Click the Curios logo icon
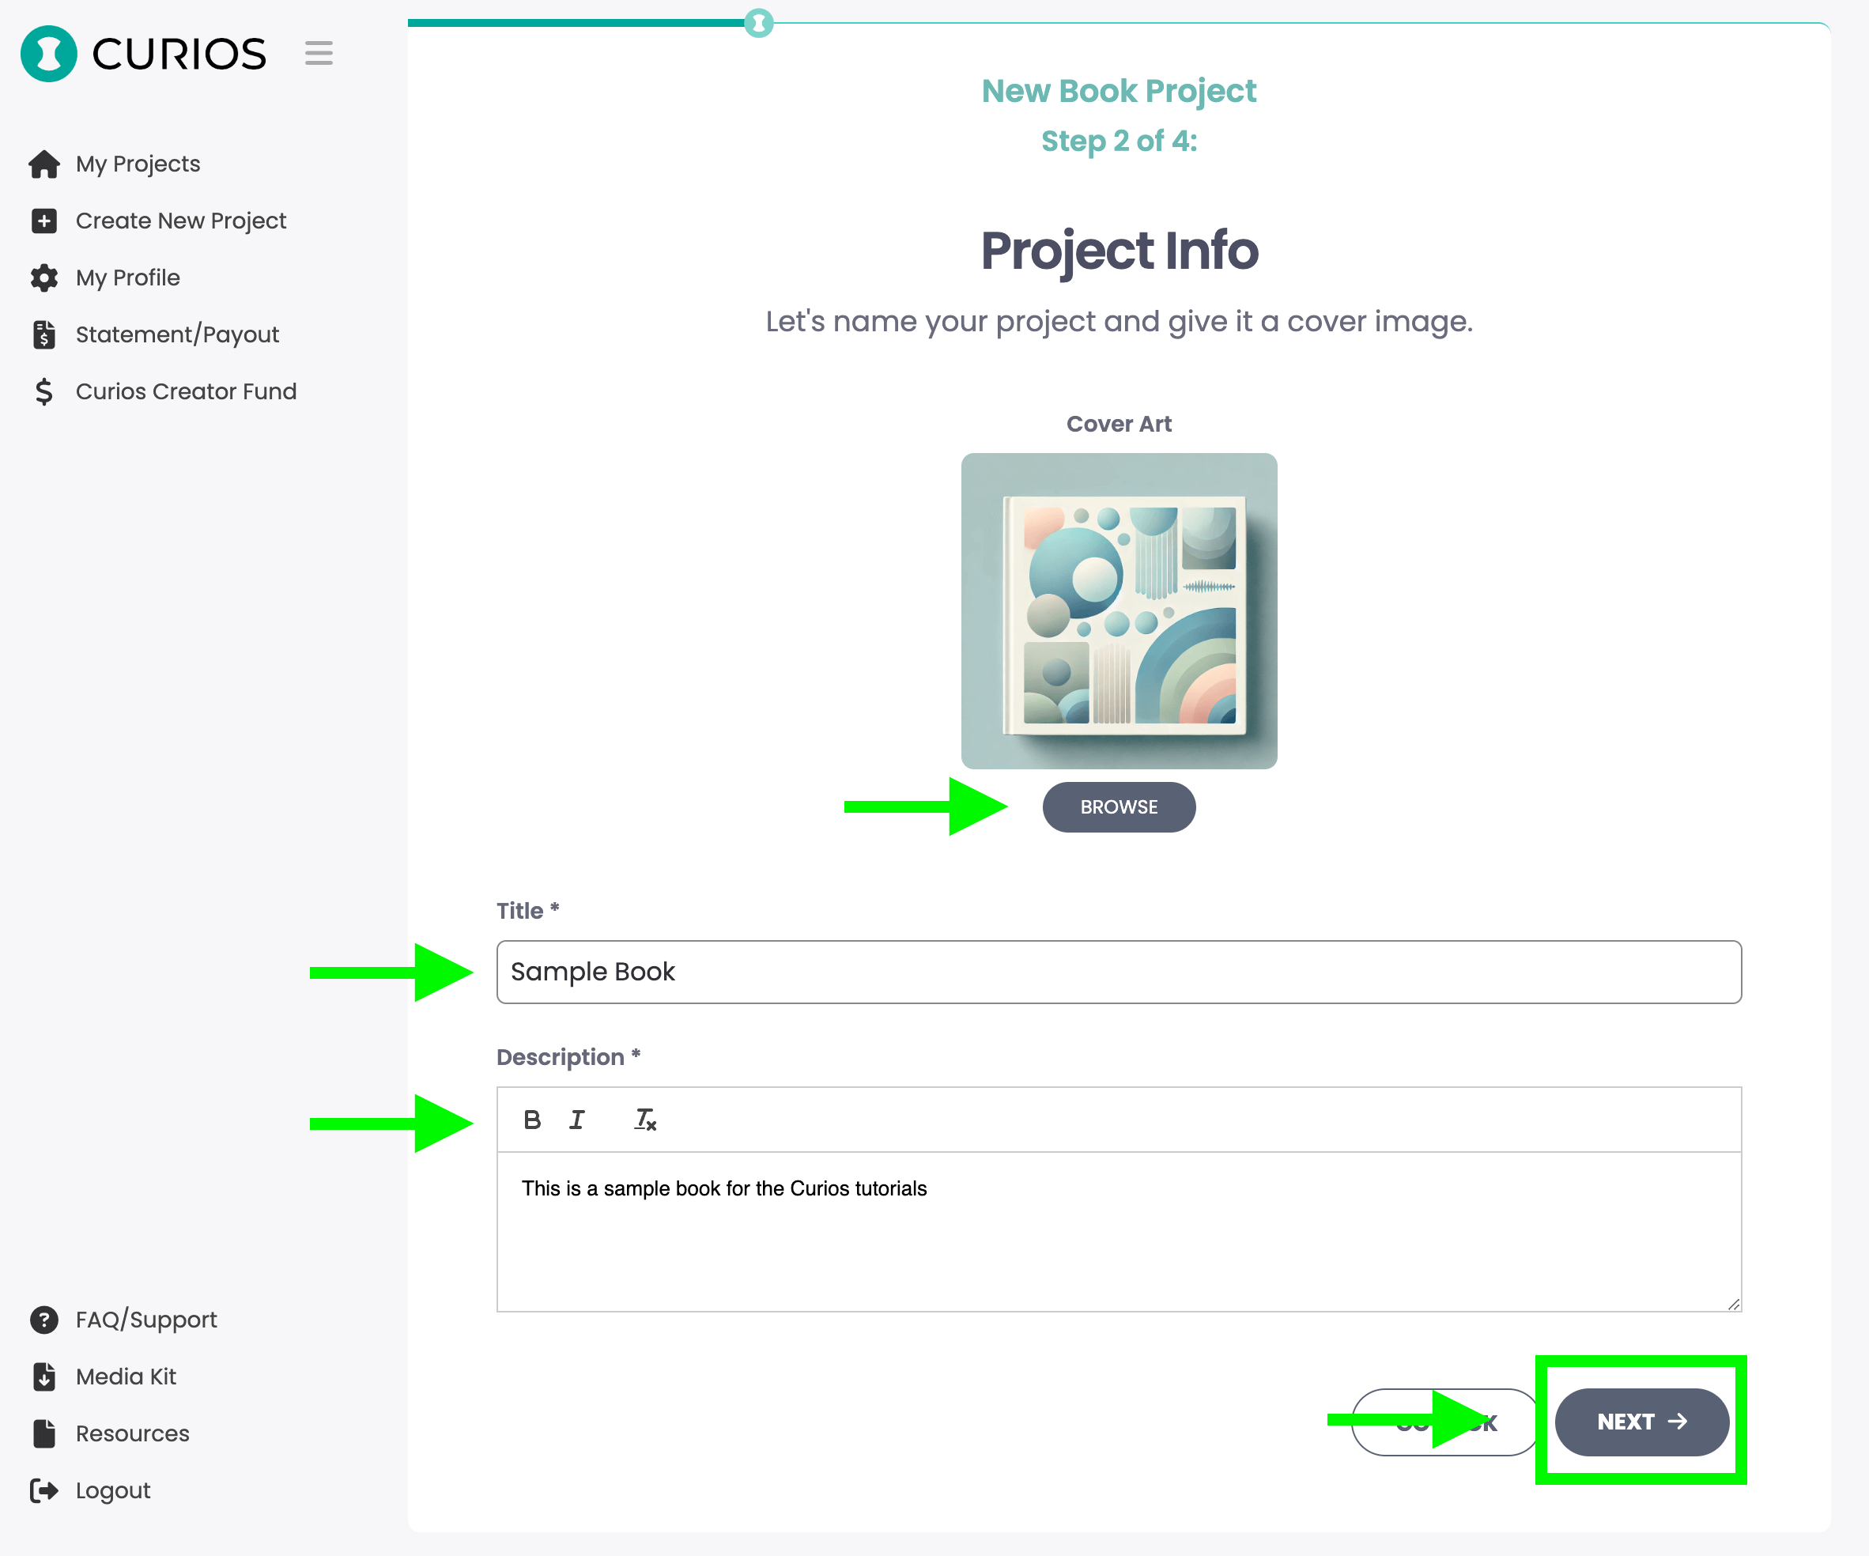Image resolution: width=1869 pixels, height=1556 pixels. click(49, 54)
